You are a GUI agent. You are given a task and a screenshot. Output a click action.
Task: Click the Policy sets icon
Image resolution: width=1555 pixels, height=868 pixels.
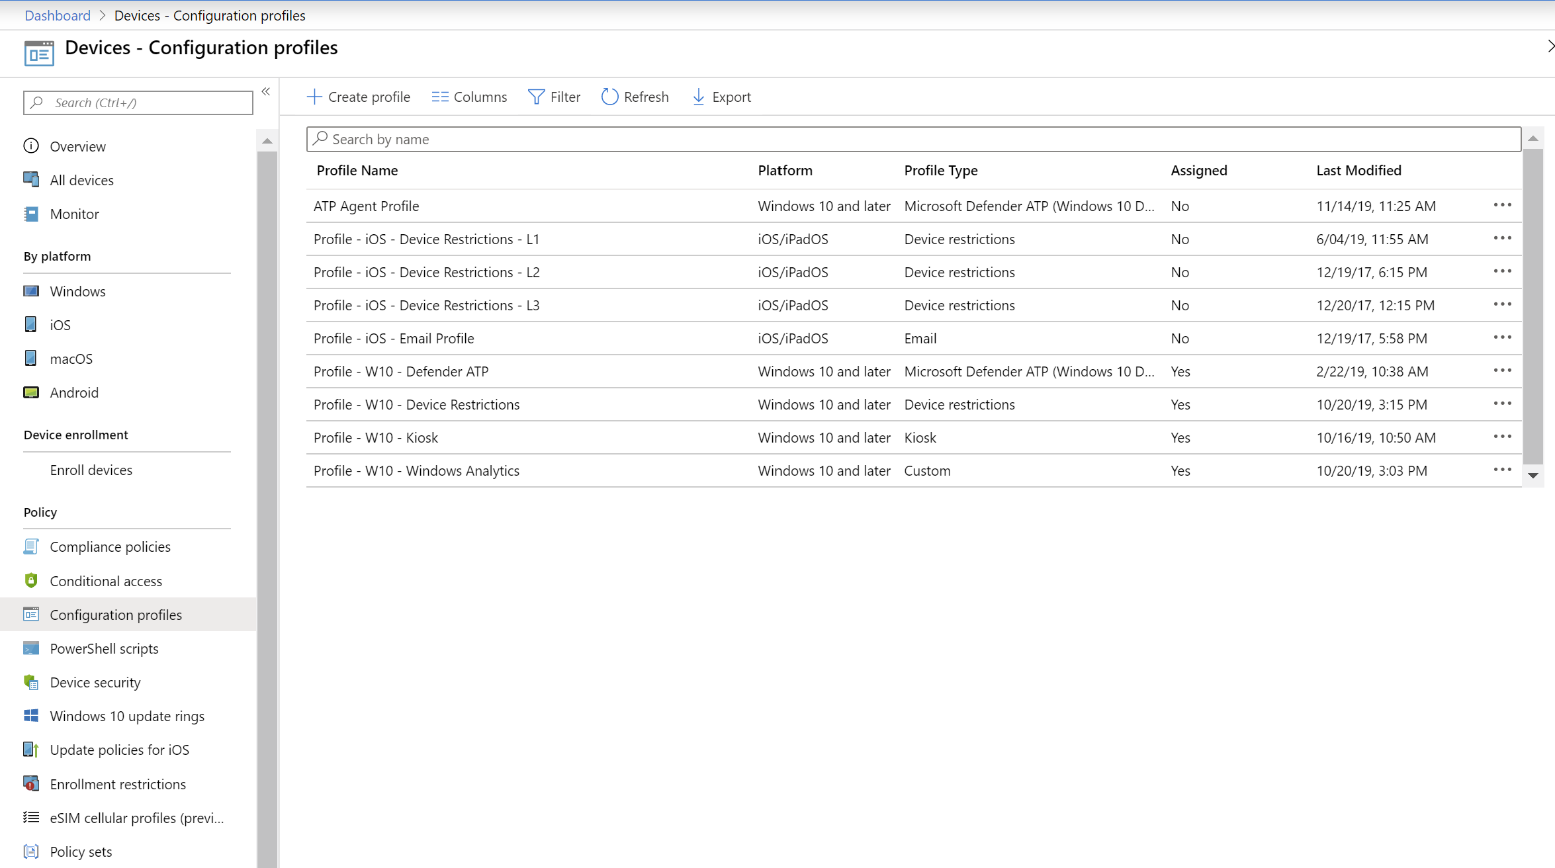[31, 851]
